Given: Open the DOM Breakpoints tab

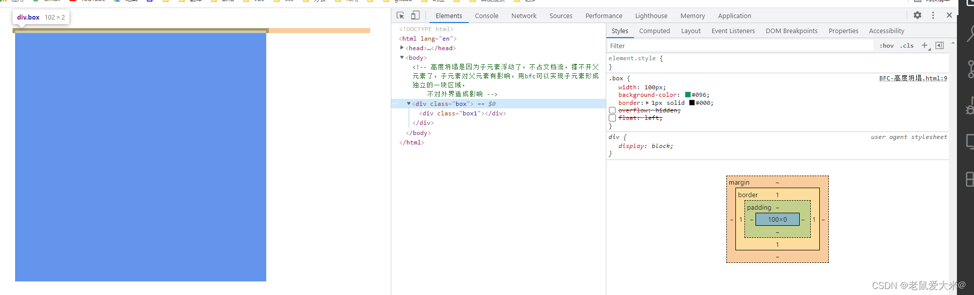Looking at the screenshot, I should point(792,31).
